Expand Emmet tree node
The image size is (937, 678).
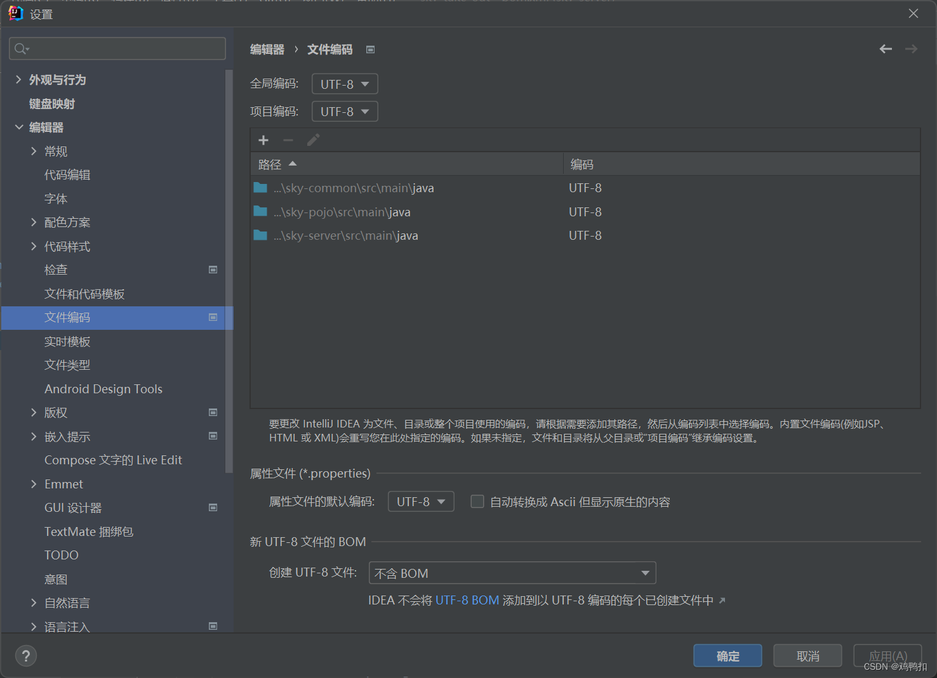tap(34, 484)
